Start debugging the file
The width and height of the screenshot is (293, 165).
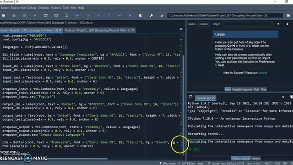pos(77,16)
